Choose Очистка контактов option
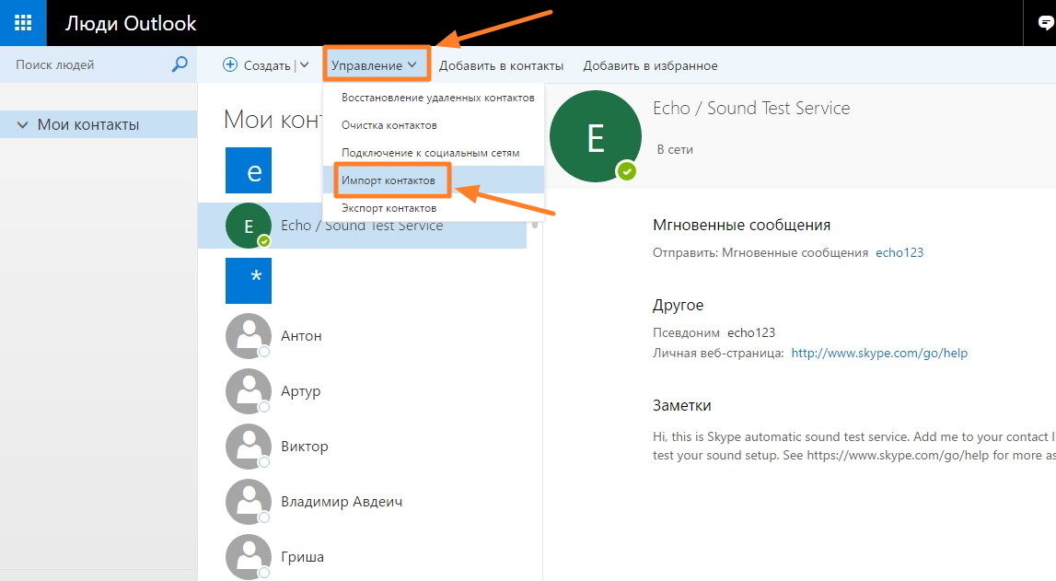 389,125
